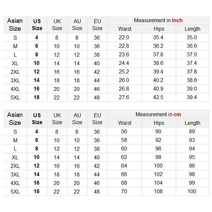212x212 pixels.
Task: Select the UK Size header in cm table
Action: click(x=57, y=119)
